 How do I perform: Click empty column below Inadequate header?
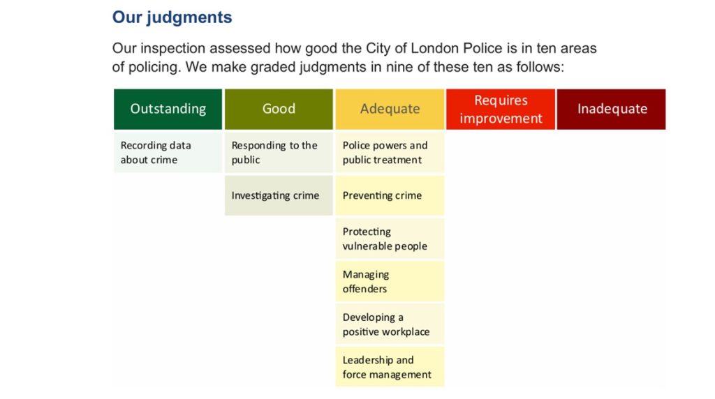pyautogui.click(x=612, y=258)
